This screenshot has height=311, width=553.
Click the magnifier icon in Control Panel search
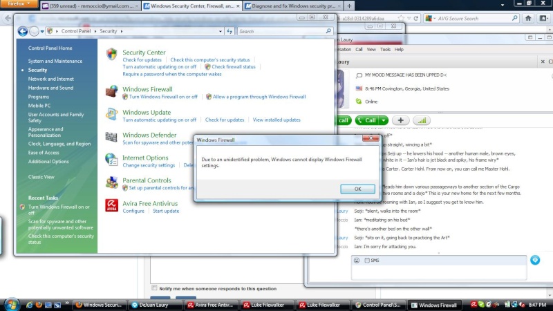tap(328, 31)
